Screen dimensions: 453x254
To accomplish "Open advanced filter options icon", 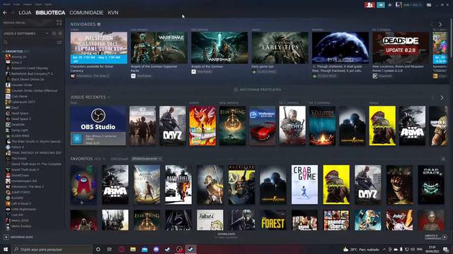I will 59,42.
